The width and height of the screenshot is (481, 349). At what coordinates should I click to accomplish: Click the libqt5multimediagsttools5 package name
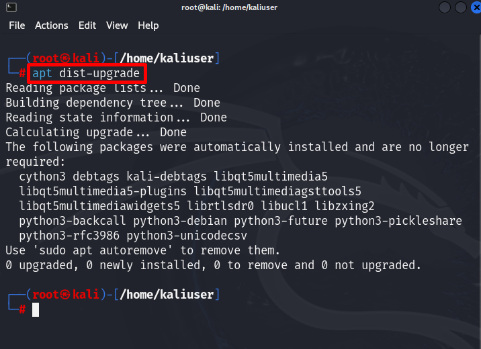[277, 191]
